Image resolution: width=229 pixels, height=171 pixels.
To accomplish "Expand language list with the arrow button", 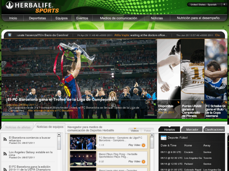I will click(224, 4).
